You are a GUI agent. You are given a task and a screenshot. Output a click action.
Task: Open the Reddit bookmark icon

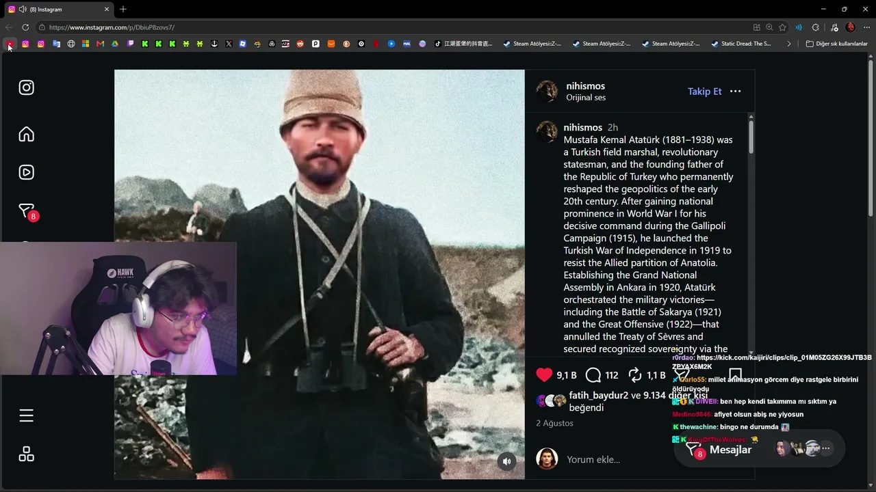tap(300, 44)
